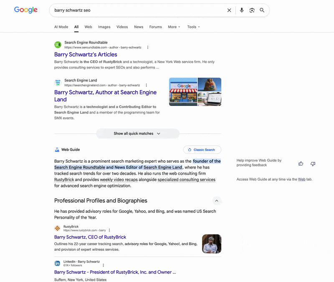Image resolution: width=334 pixels, height=282 pixels.
Task: Click seroundtable.com author URL text
Action: [103, 48]
